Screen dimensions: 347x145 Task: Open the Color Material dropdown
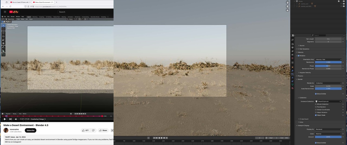pos(328,134)
